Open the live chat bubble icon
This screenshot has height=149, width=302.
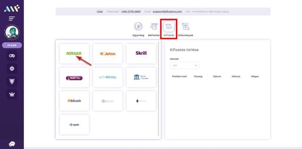[12, 144]
